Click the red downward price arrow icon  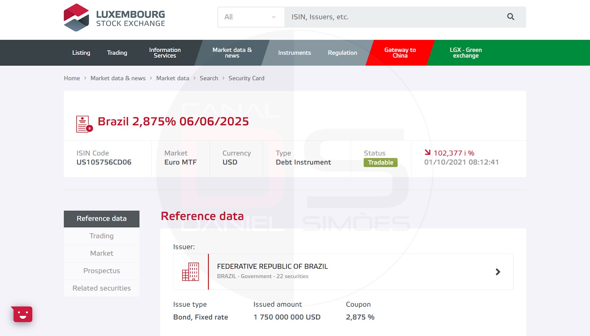(x=427, y=152)
